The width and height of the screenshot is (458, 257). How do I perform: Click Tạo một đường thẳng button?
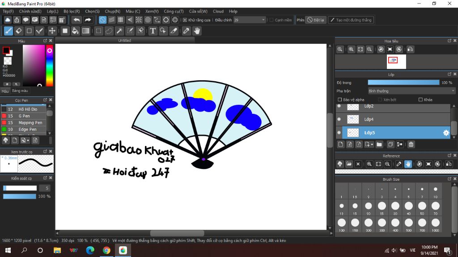[x=351, y=20]
